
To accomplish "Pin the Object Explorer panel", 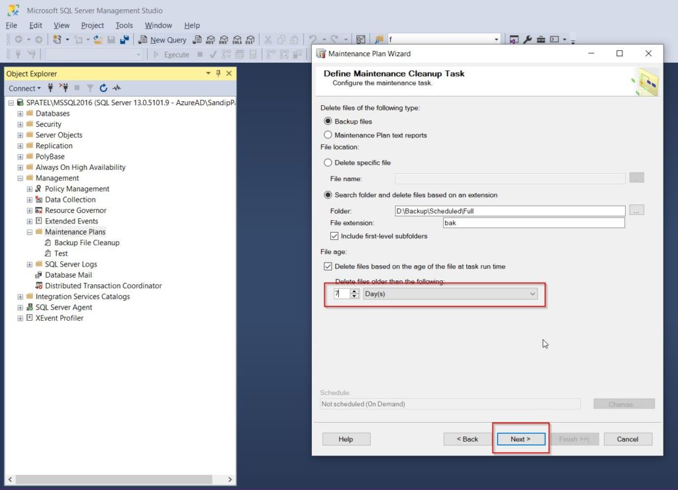I will coord(218,73).
